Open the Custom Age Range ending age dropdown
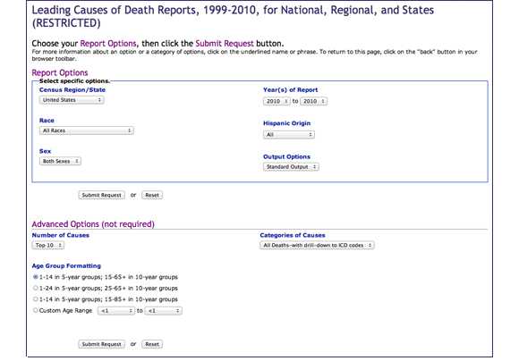519x361 pixels. (163, 311)
